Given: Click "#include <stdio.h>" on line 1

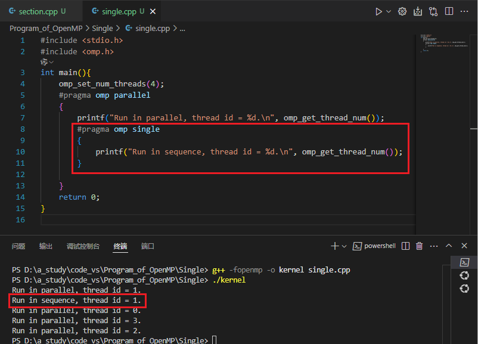Looking at the screenshot, I should pyautogui.click(x=82, y=41).
